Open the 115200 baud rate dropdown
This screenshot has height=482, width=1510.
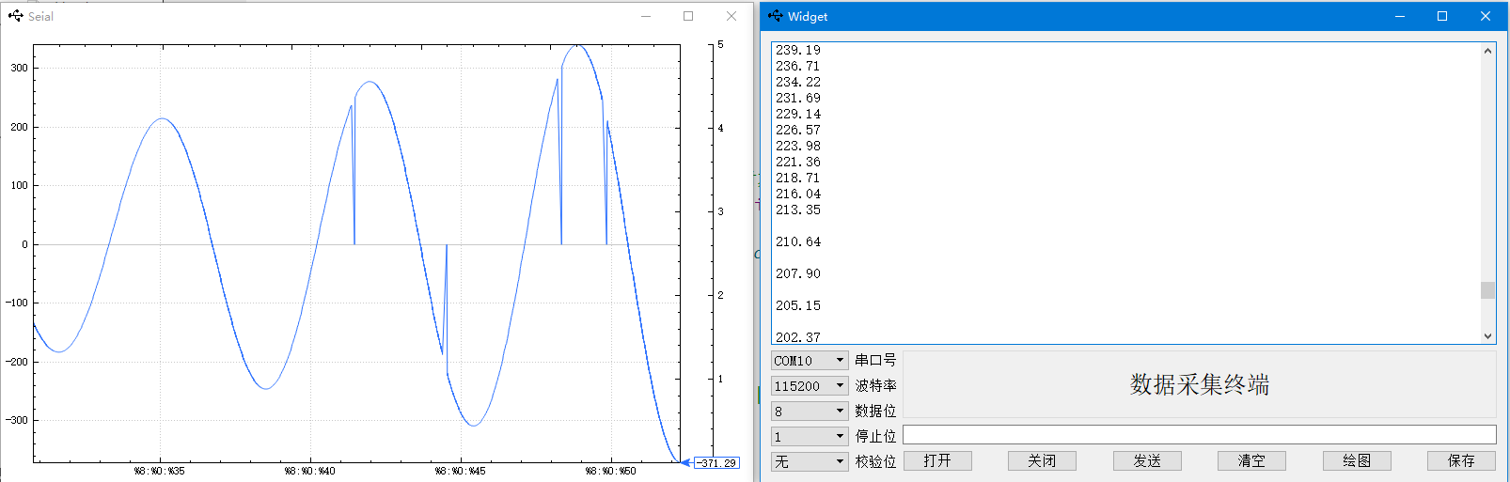point(810,386)
